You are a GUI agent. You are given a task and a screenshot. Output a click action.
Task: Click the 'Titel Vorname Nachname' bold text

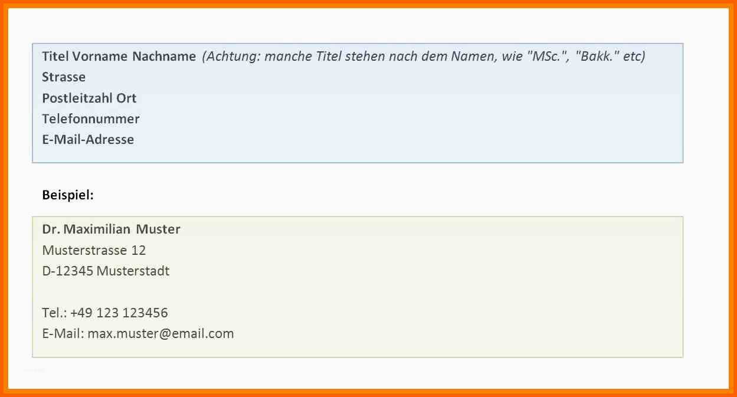tap(119, 57)
